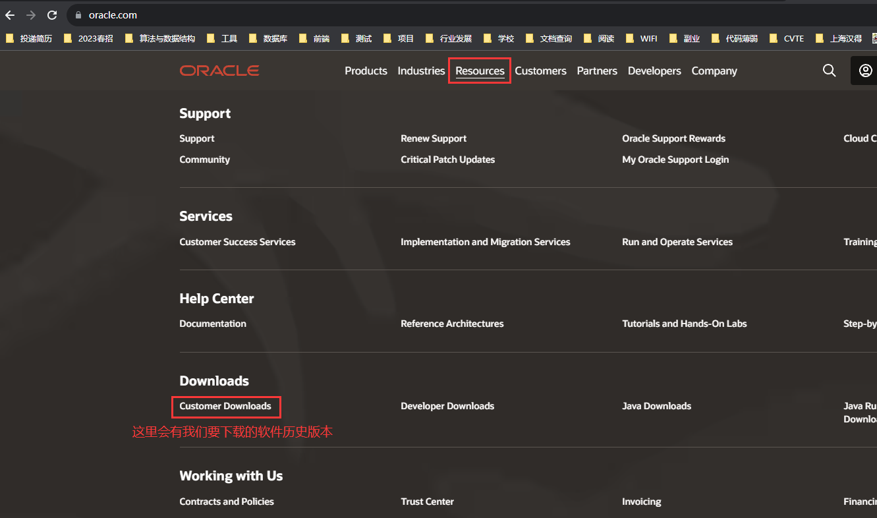Open the Industries menu
The width and height of the screenshot is (877, 518).
point(421,71)
